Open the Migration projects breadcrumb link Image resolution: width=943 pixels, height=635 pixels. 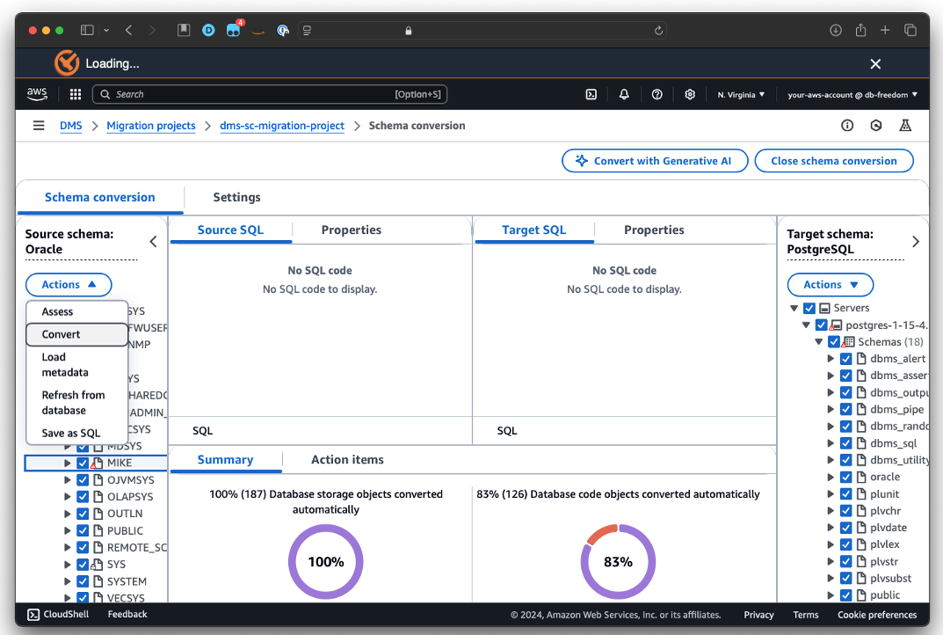(151, 126)
